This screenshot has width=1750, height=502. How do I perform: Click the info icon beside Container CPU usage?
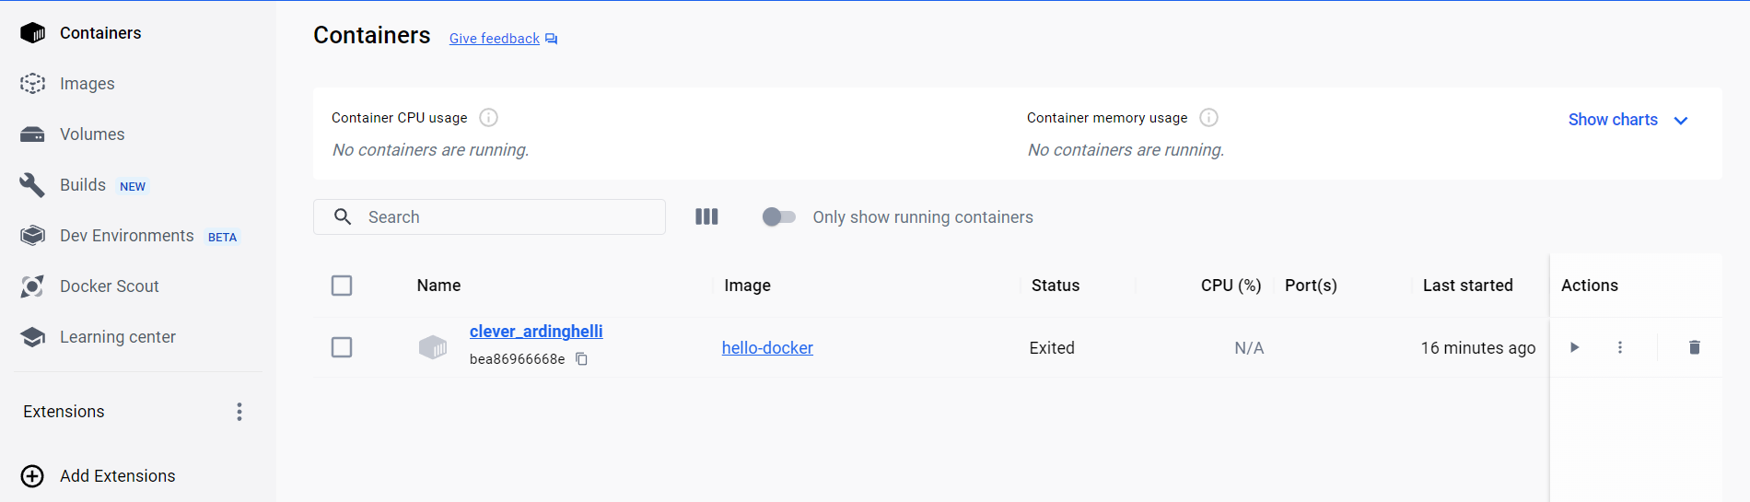[489, 118]
